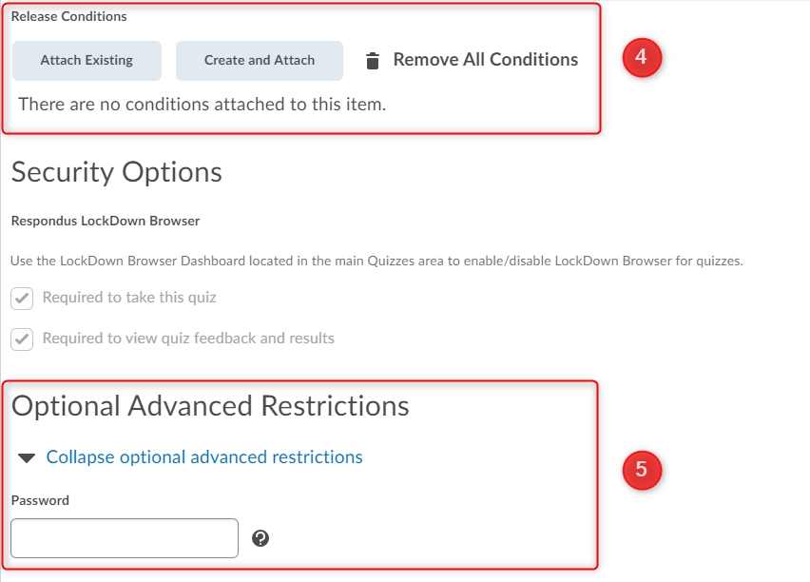Click the Password field label text
810x582 pixels.
pos(40,500)
